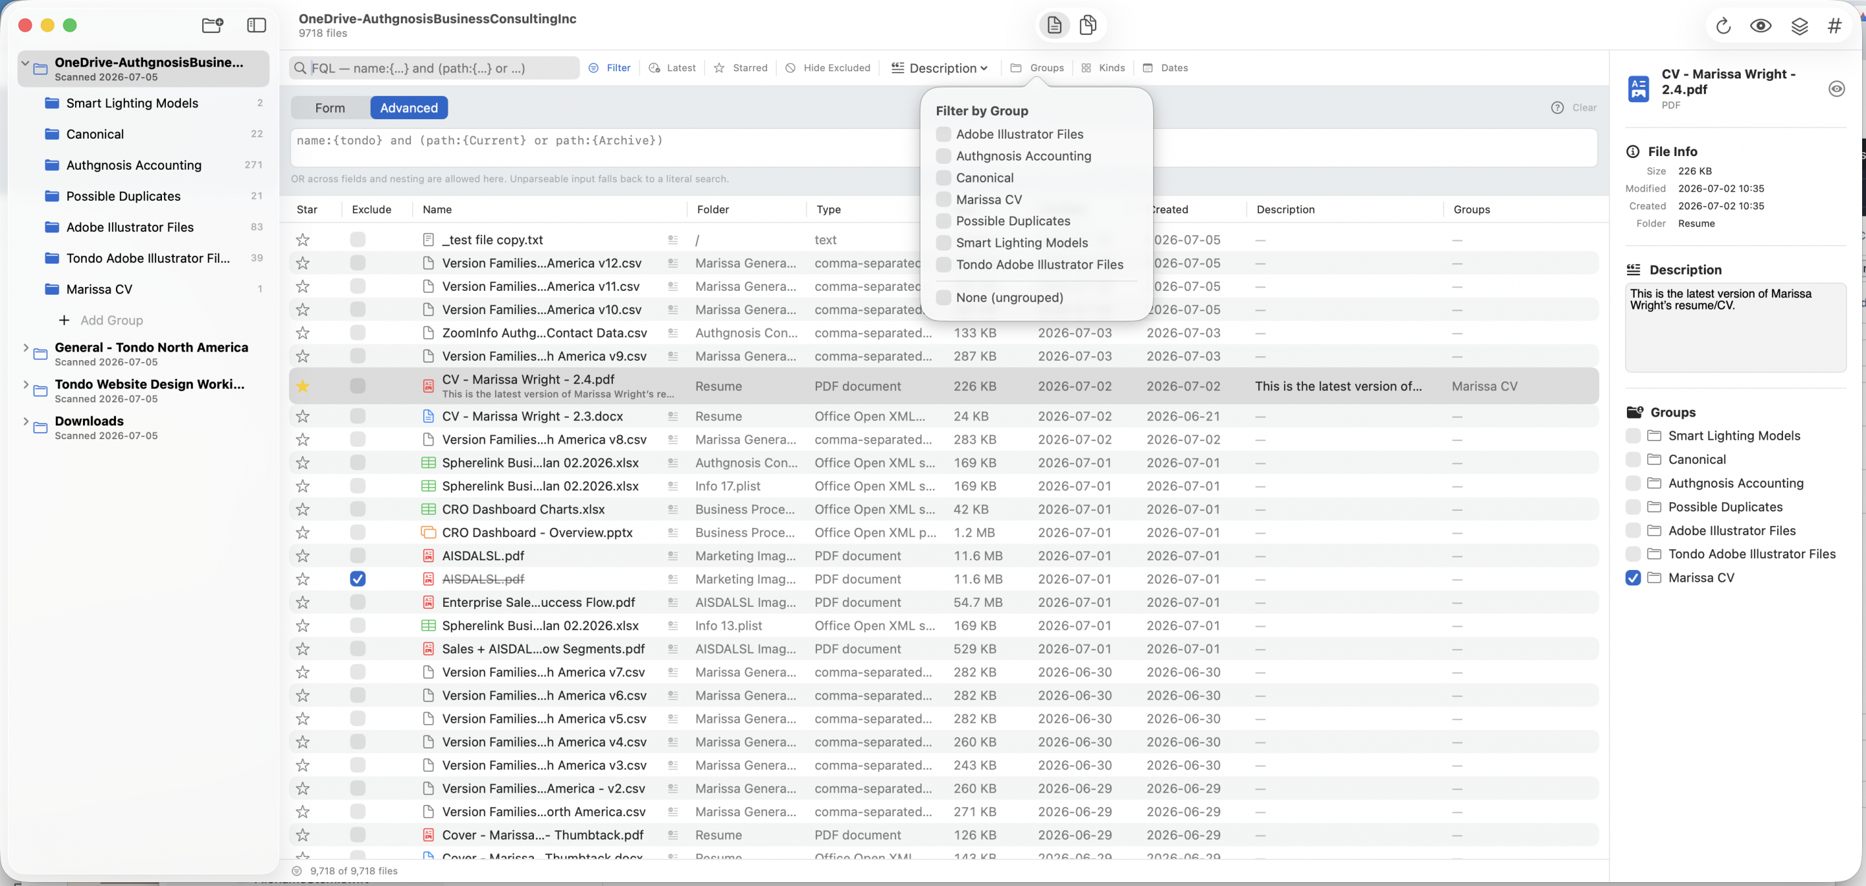Click the PDF icon of Enterprise Sale...uccess Flow.pdf
1866x886 pixels.
click(428, 602)
